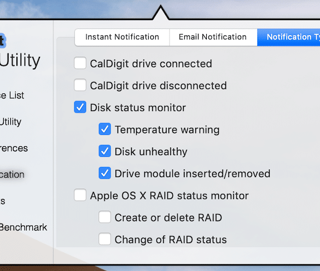This screenshot has height=271, width=320.
Task: Enable Apple OS X RAID status monitor
Action: click(80, 195)
